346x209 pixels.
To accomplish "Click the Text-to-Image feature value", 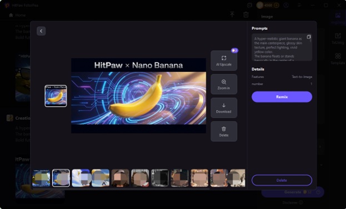I will pyautogui.click(x=302, y=77).
